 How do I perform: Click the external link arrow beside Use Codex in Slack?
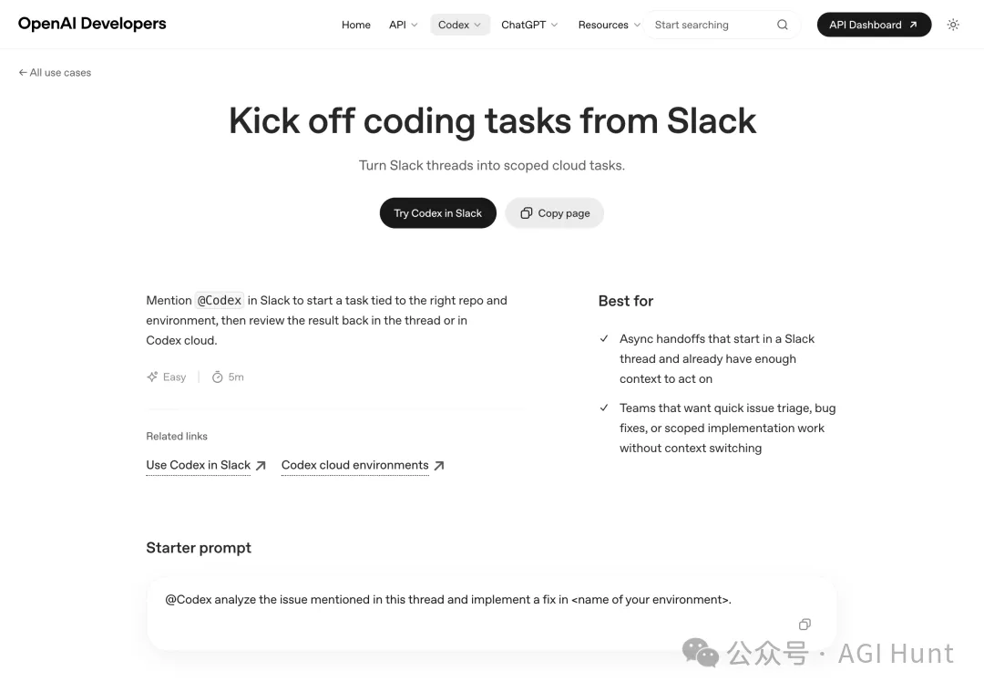pos(261,465)
